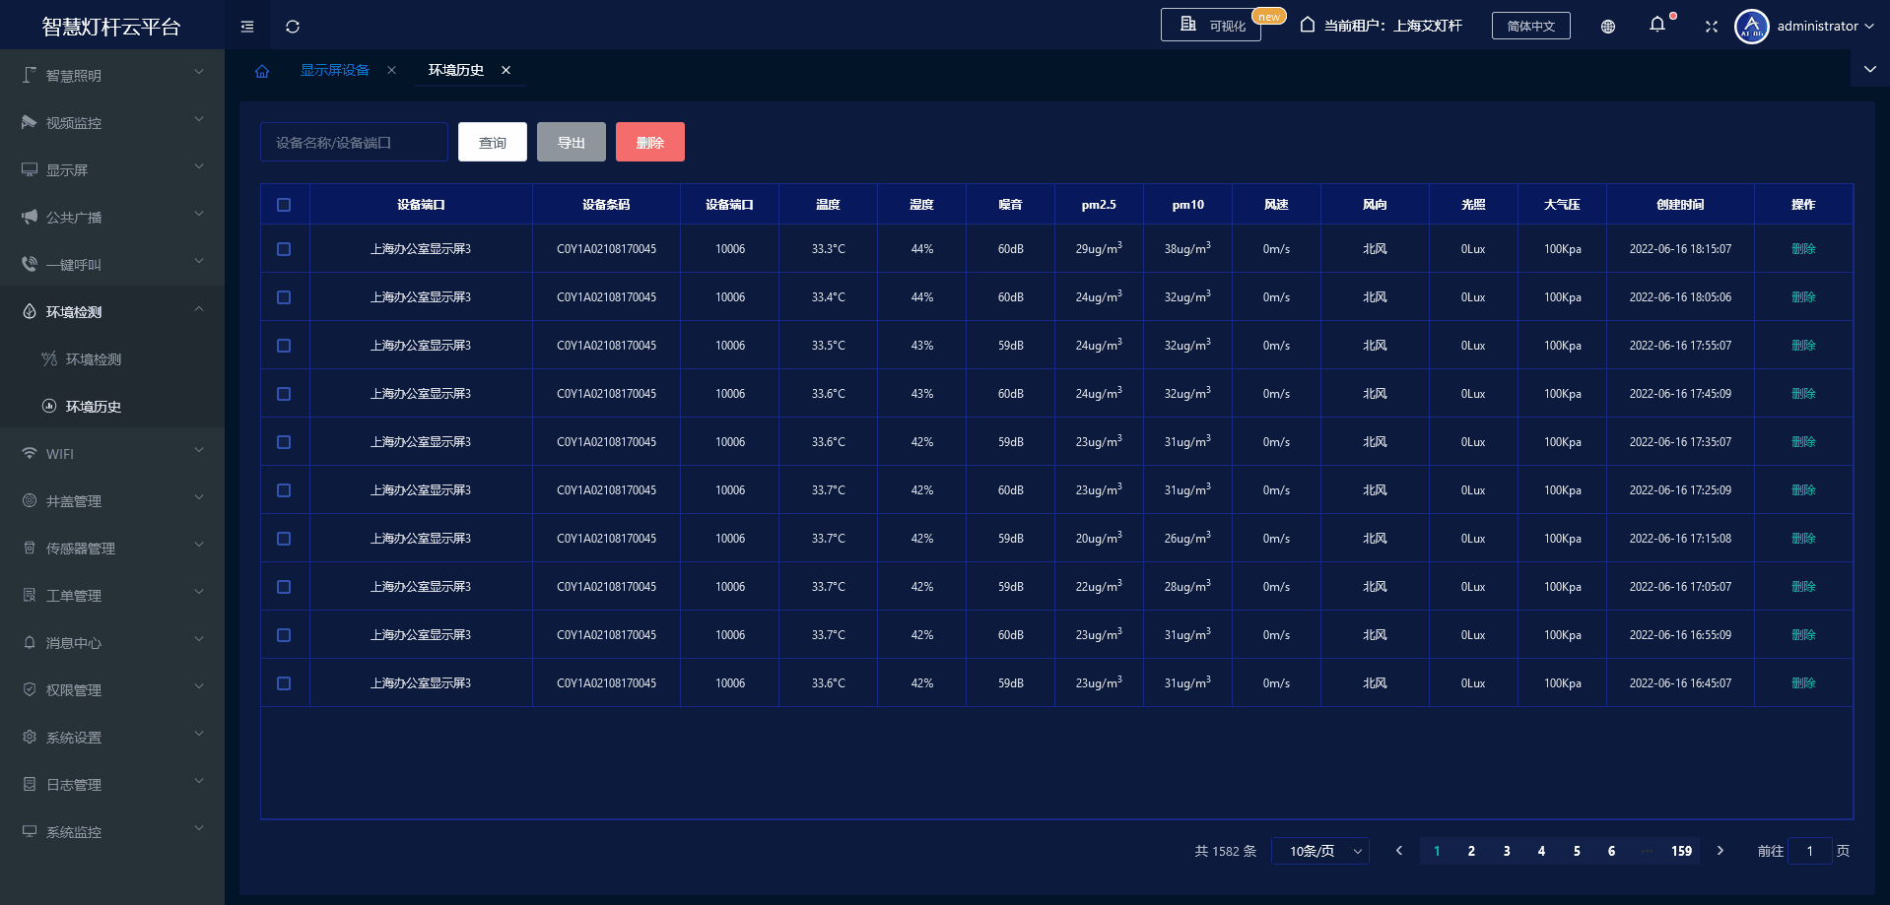Click the 权限管理 shield icon
The height and width of the screenshot is (905, 1890).
[30, 689]
